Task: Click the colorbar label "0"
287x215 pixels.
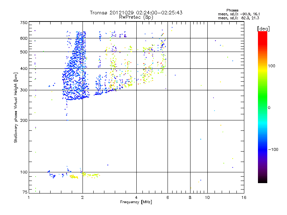Action: pos(269,107)
